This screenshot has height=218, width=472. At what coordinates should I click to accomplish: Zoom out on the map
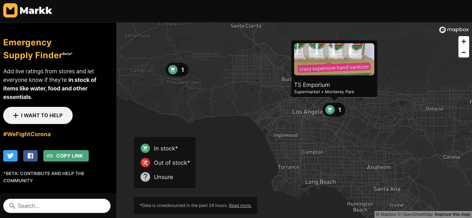[x=463, y=53]
